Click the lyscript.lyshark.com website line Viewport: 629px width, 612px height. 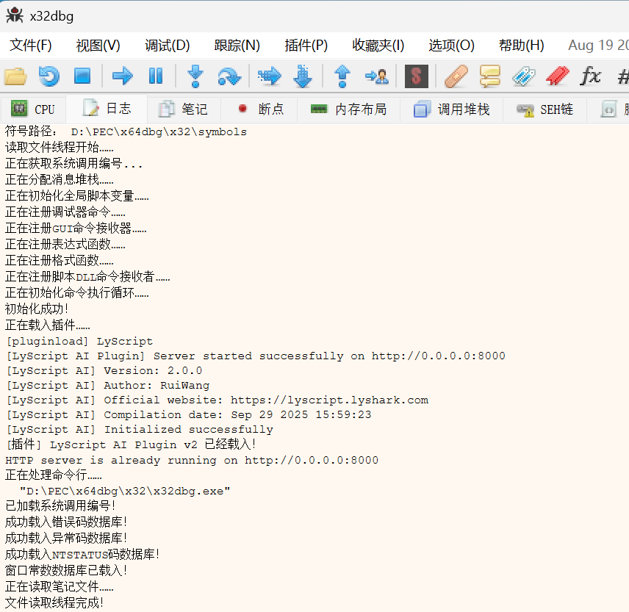(217, 400)
